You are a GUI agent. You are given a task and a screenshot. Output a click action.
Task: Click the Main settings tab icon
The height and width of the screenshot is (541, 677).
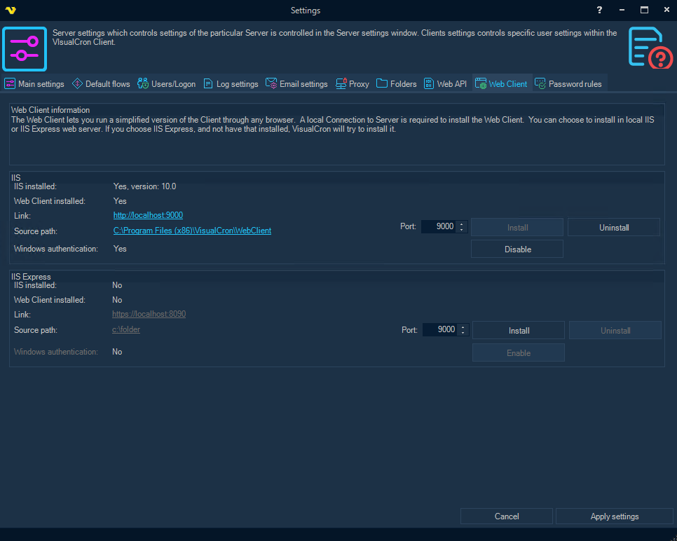[x=10, y=83]
